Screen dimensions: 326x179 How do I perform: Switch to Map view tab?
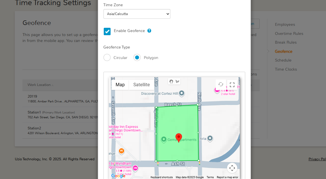click(x=120, y=85)
